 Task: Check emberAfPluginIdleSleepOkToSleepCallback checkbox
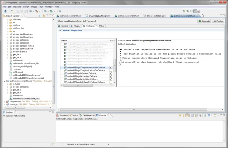point(111,82)
